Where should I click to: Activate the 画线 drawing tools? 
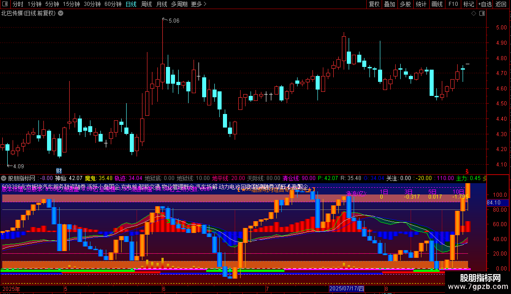point(437,4)
